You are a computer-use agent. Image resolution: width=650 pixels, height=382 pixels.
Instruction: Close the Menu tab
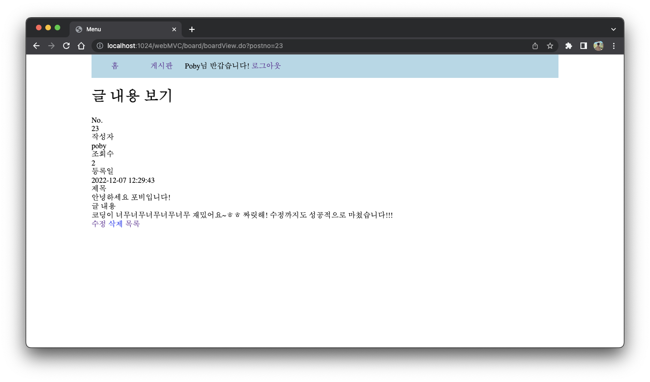point(174,29)
